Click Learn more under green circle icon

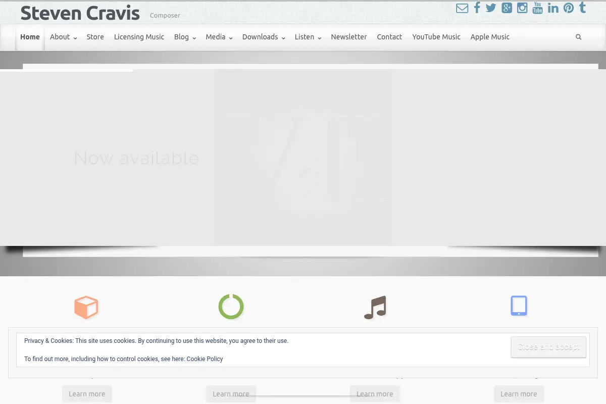pyautogui.click(x=231, y=394)
